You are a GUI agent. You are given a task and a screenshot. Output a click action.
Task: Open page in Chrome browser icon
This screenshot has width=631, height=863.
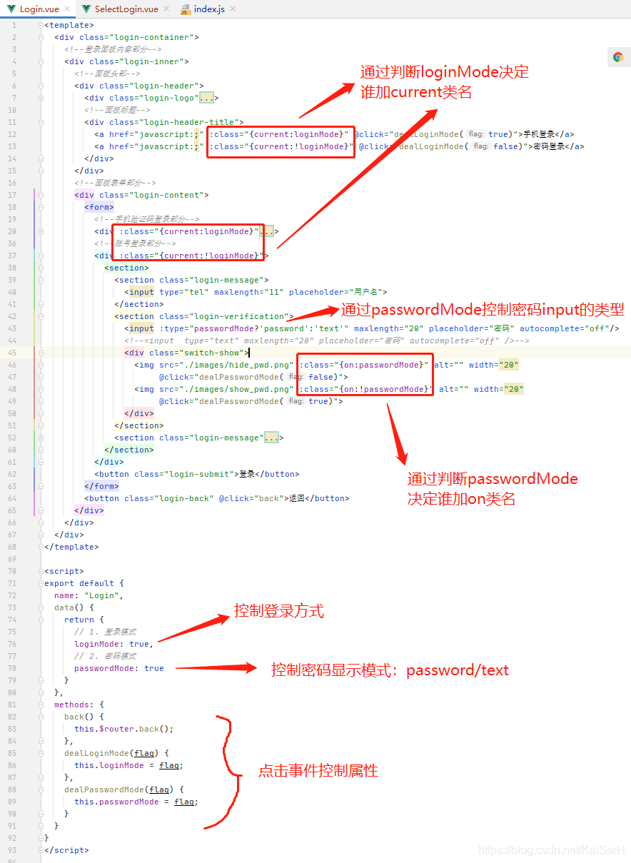tap(618, 58)
